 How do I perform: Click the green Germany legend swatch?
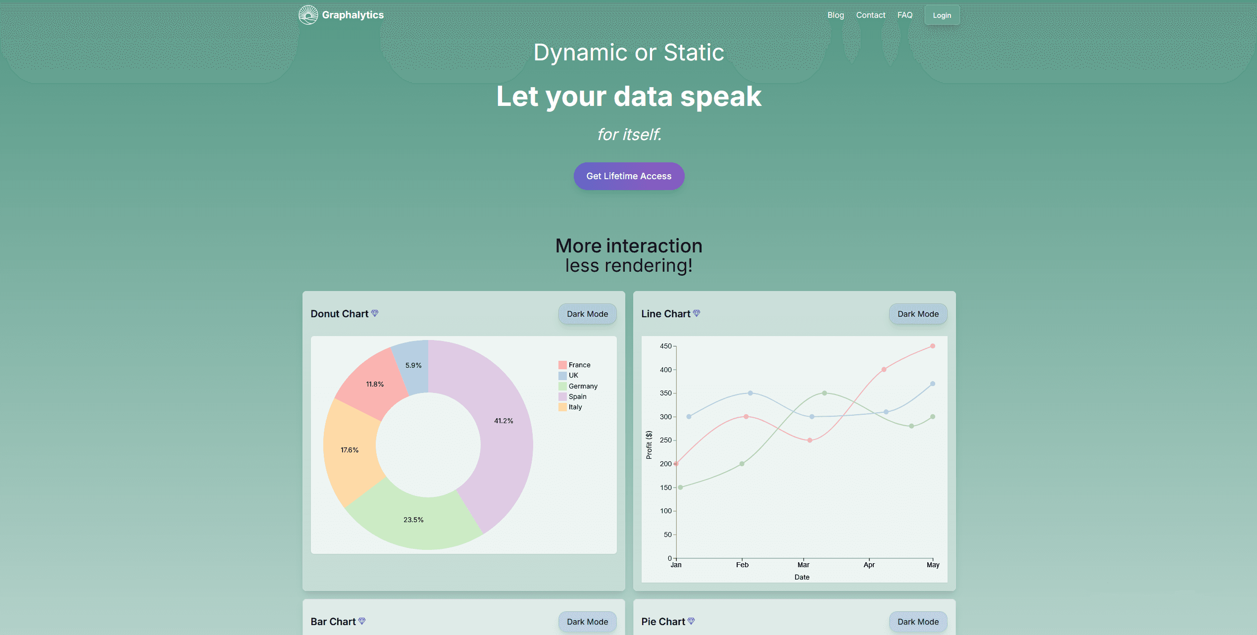pos(562,386)
